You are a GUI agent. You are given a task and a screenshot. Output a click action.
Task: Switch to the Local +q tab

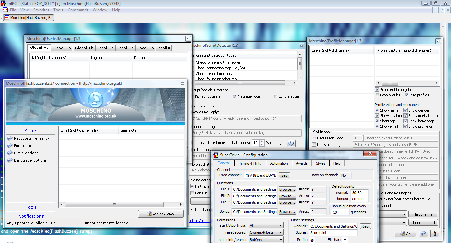(105, 48)
